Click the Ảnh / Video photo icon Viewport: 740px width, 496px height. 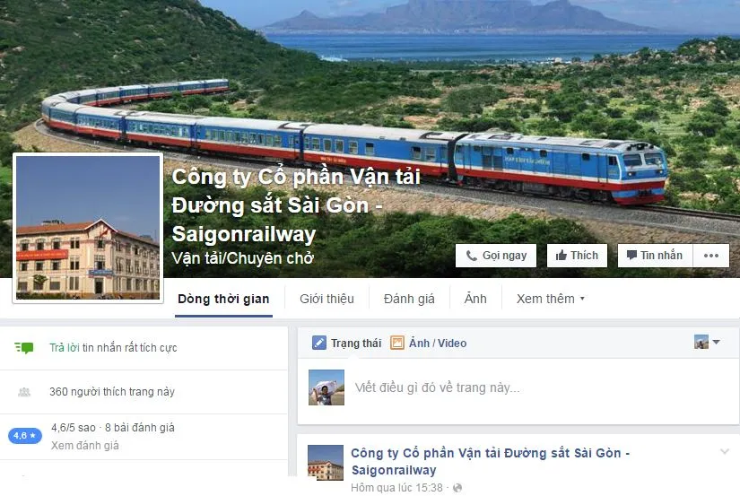click(x=397, y=343)
